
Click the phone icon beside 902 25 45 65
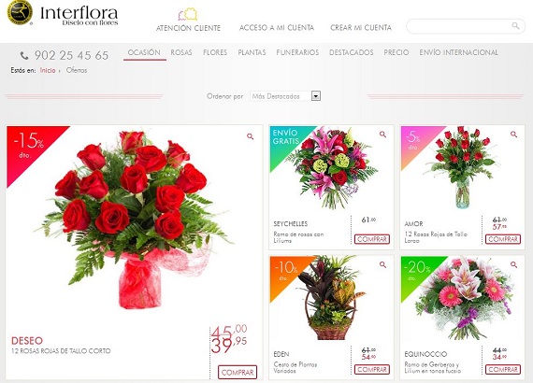24,55
